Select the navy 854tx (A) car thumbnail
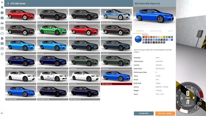 [21, 62]
